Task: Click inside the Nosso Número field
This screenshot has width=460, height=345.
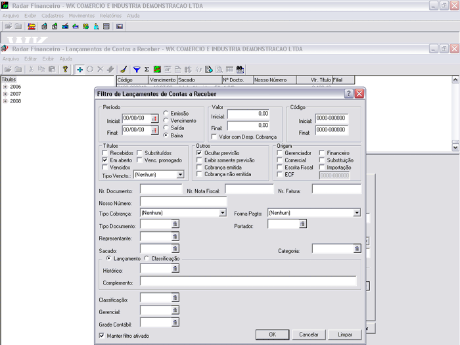Action: 183,202
